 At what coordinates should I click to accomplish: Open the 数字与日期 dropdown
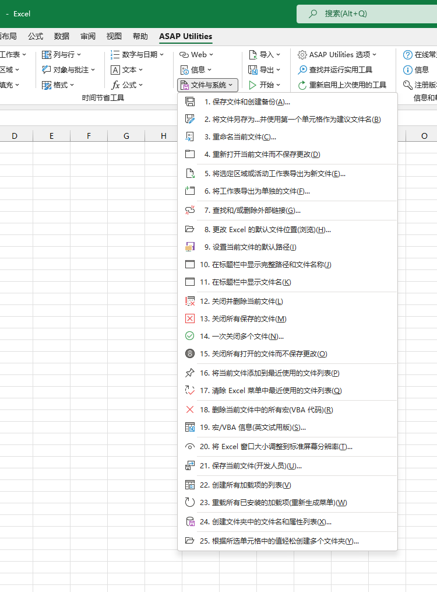[x=138, y=55]
